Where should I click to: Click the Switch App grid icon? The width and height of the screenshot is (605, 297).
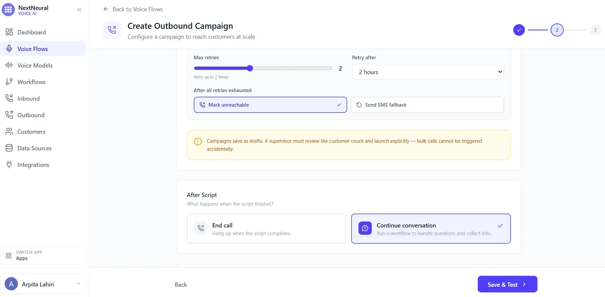coord(9,255)
